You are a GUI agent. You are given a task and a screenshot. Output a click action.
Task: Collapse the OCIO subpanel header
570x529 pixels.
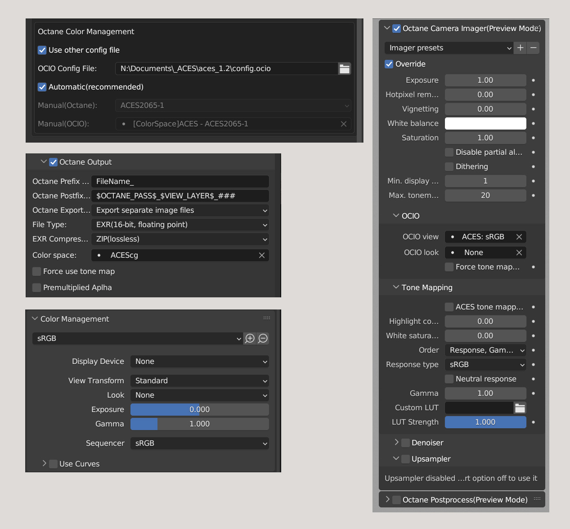click(396, 216)
